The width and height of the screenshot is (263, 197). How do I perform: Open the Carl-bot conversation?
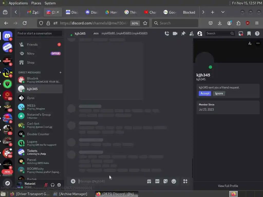coord(39,125)
